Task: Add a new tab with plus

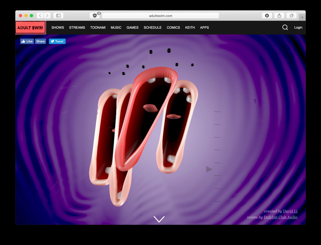Action: click(302, 17)
